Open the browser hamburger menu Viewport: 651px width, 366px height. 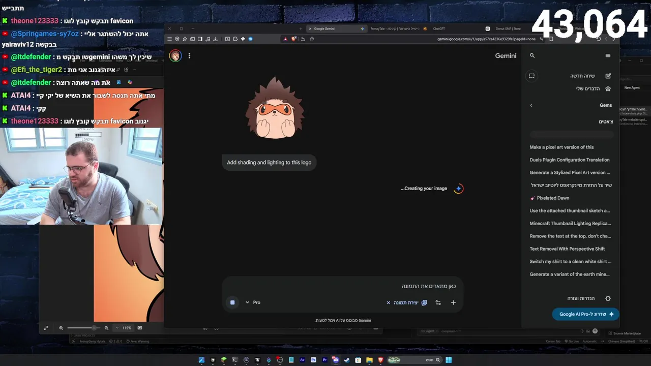click(169, 39)
